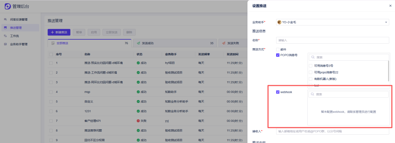Switch to the 发送成功 tab

[x=175, y=43]
